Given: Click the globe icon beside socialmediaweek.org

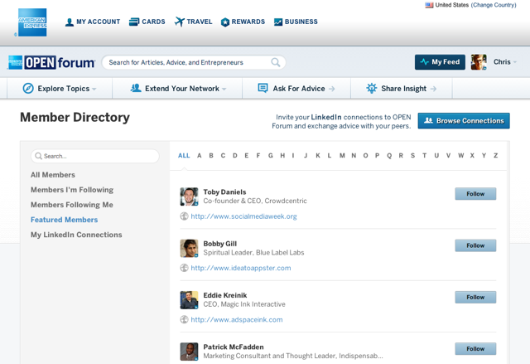Looking at the screenshot, I should coord(185,216).
